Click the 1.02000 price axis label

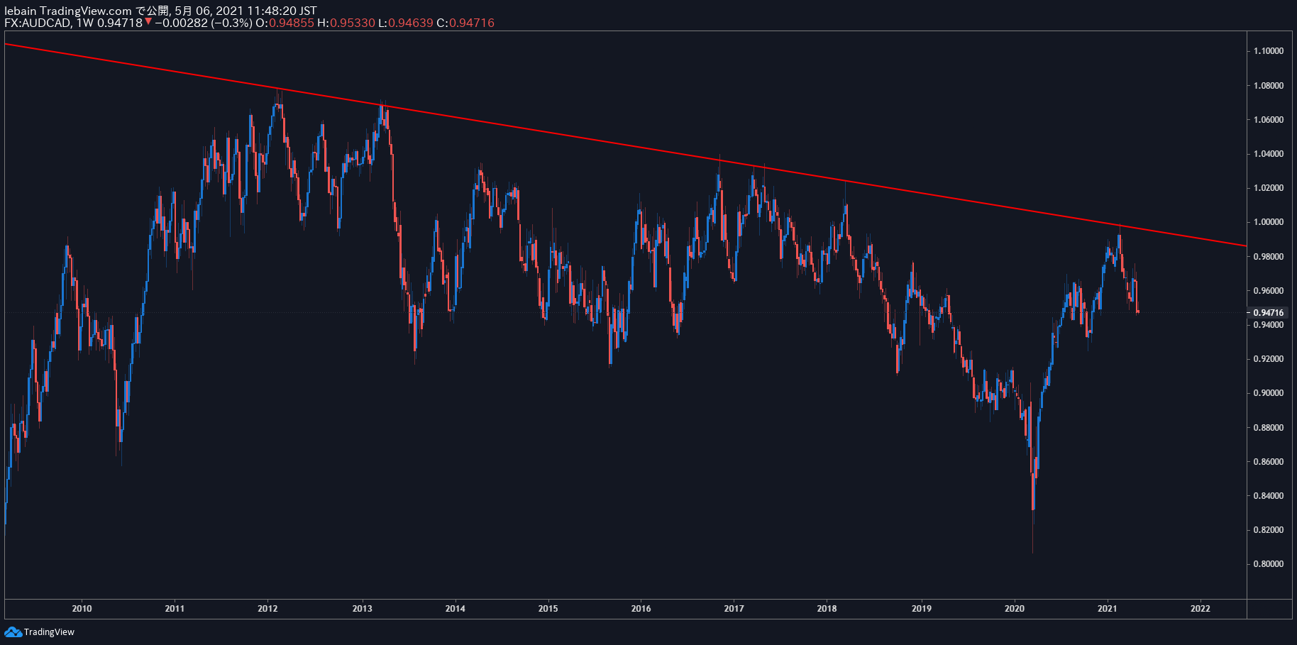coord(1269,188)
